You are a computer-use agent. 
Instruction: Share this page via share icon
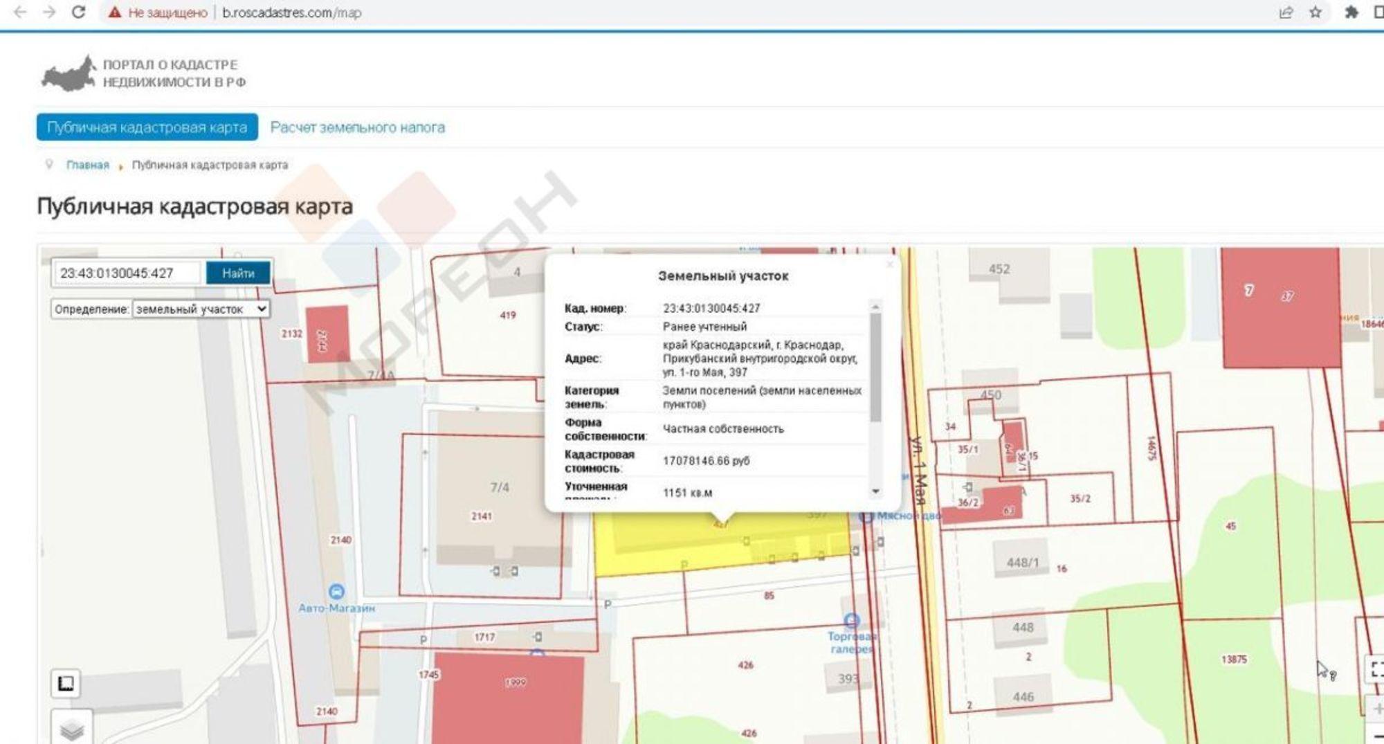pos(1286,12)
